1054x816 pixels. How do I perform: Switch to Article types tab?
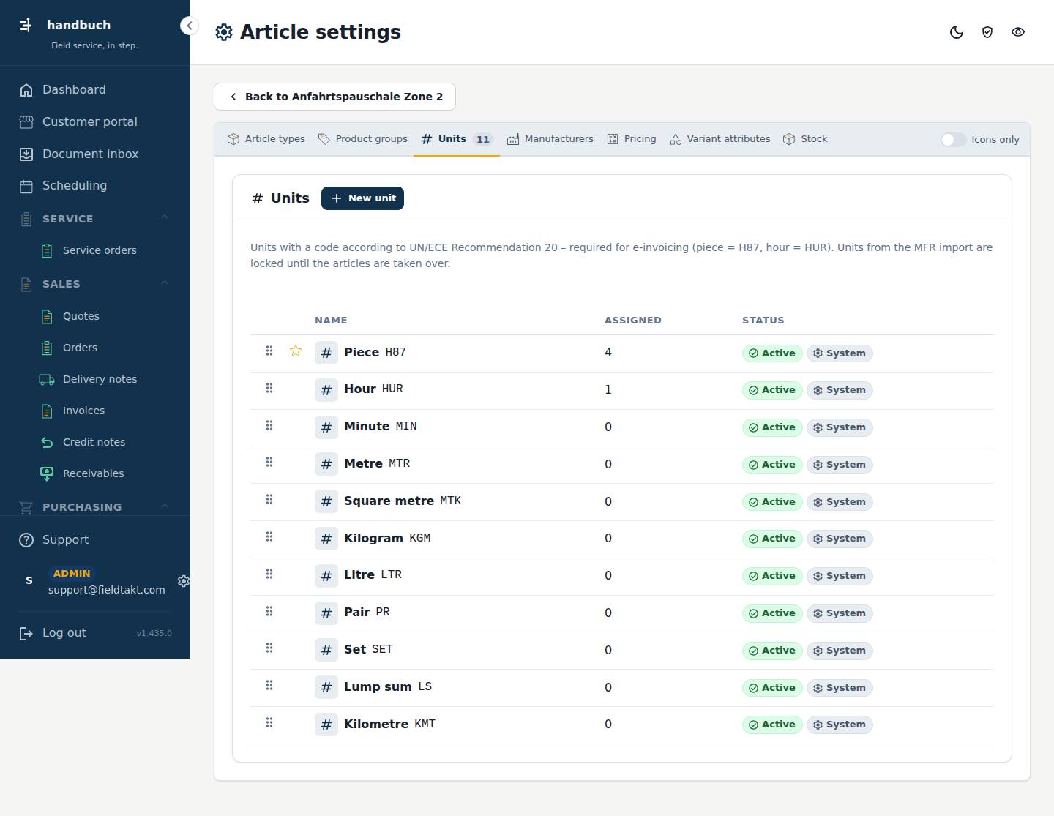(x=266, y=139)
